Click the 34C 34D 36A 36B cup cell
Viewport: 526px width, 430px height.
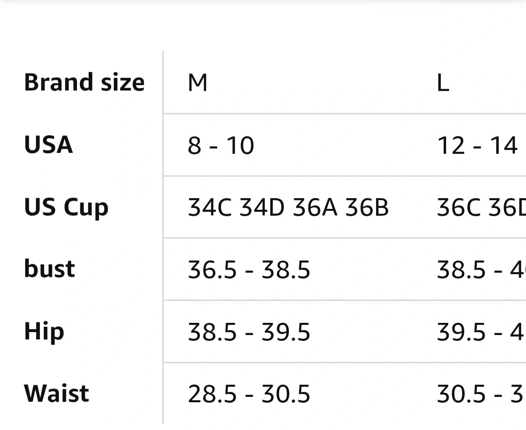[x=288, y=207]
